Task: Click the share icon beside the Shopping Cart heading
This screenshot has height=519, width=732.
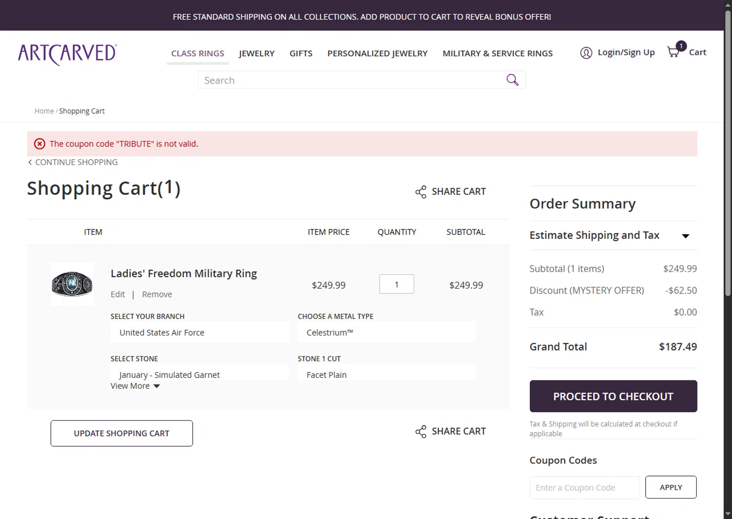Action: click(x=421, y=192)
